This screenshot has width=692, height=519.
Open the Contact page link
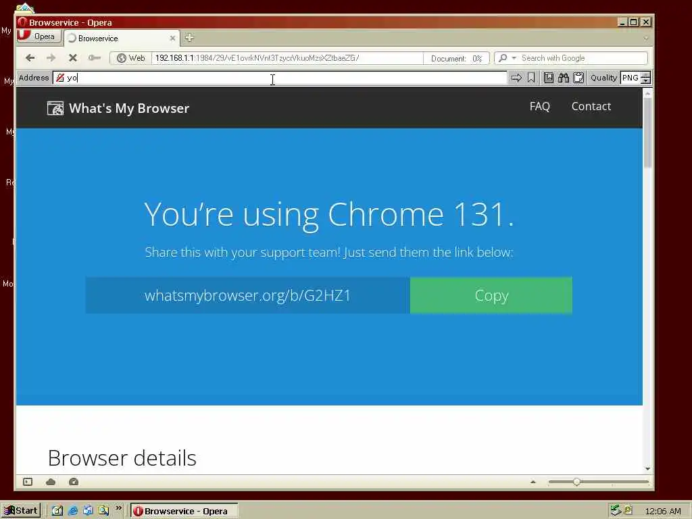click(x=591, y=106)
